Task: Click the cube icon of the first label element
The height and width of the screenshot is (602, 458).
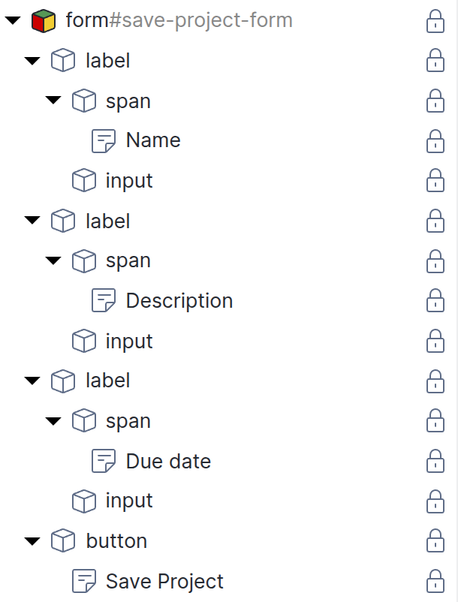Action: click(63, 61)
